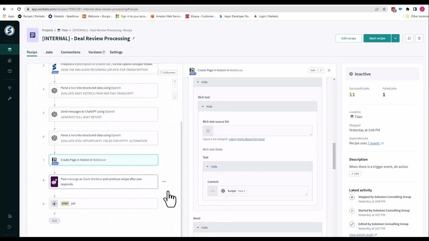Click the Recipe page icon left of the title
This screenshot has height=241, width=429.
[x=33, y=35]
